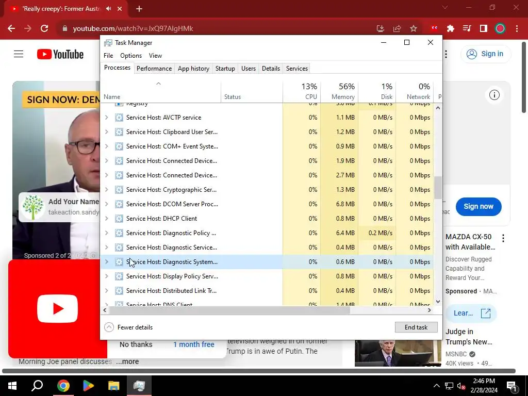Select gear icon of Service Host: DHCP Client
Viewport: 528px width, 396px height.
(119, 219)
